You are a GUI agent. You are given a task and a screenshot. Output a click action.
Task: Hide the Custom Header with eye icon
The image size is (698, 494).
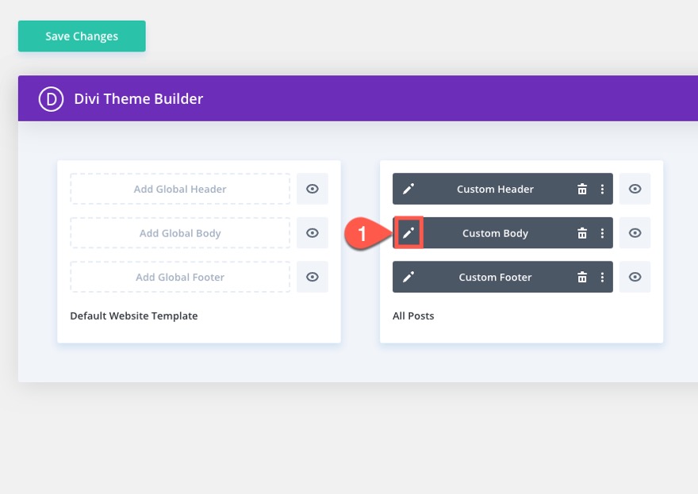[x=635, y=189]
